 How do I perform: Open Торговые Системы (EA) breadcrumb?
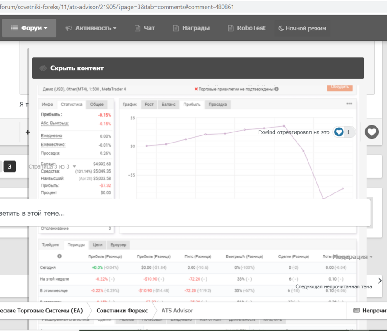[41, 311]
